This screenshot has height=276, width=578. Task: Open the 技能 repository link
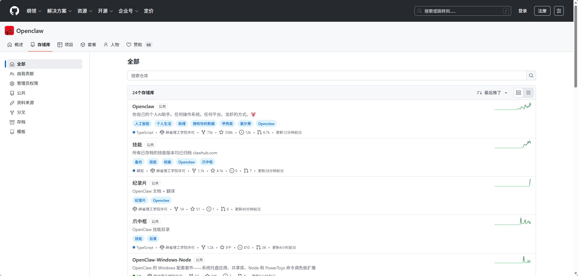[137, 145]
